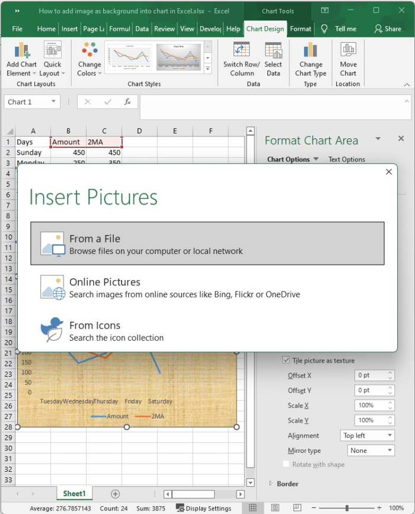Click zoom out minus button

click(x=314, y=508)
